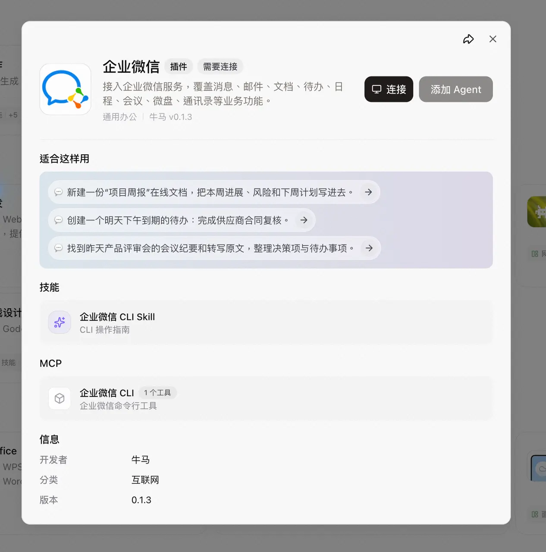This screenshot has height=552, width=546.
Task: Click the developer value 牛马
Action: tap(141, 460)
